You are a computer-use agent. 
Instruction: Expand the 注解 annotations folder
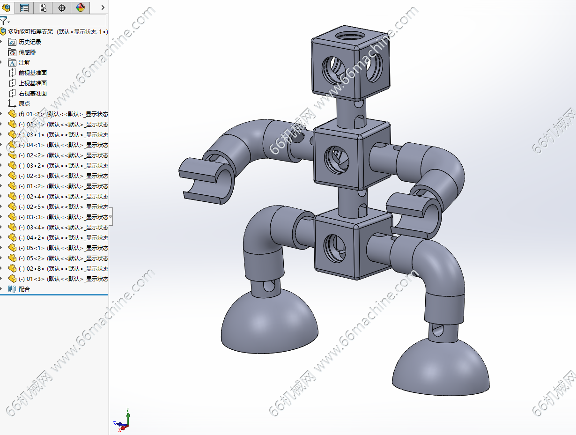(x=1, y=63)
